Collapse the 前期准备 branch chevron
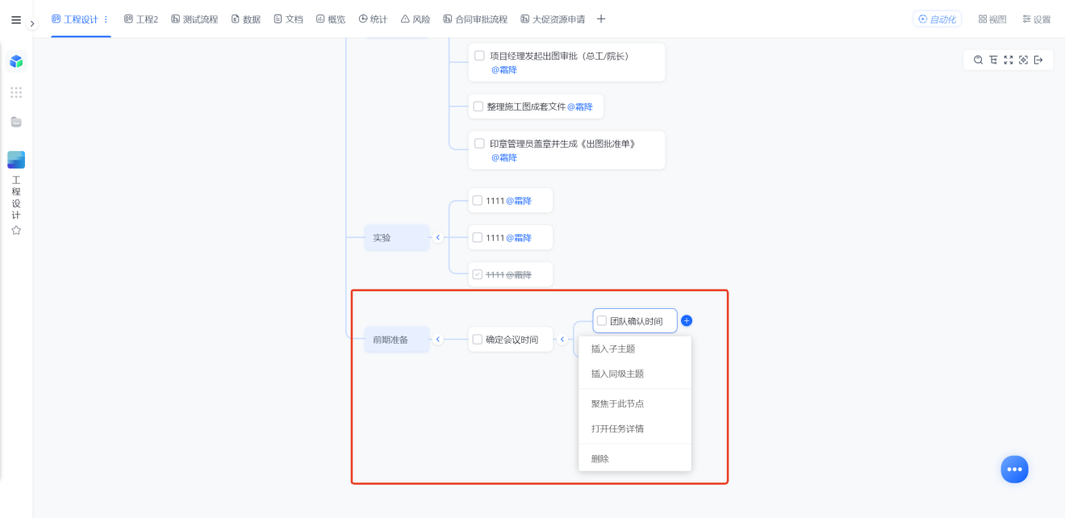Image resolution: width=1065 pixels, height=518 pixels. coord(438,340)
